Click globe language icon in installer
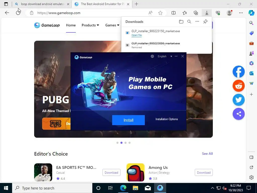 (x=152, y=56)
